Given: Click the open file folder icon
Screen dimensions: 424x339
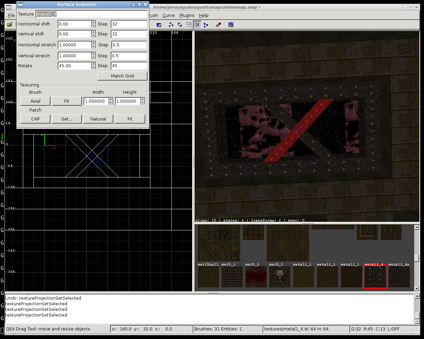Looking at the screenshot, I should [10, 24].
